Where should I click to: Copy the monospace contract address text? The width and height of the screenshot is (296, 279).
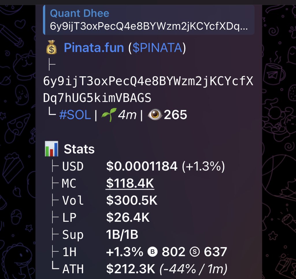(x=148, y=89)
